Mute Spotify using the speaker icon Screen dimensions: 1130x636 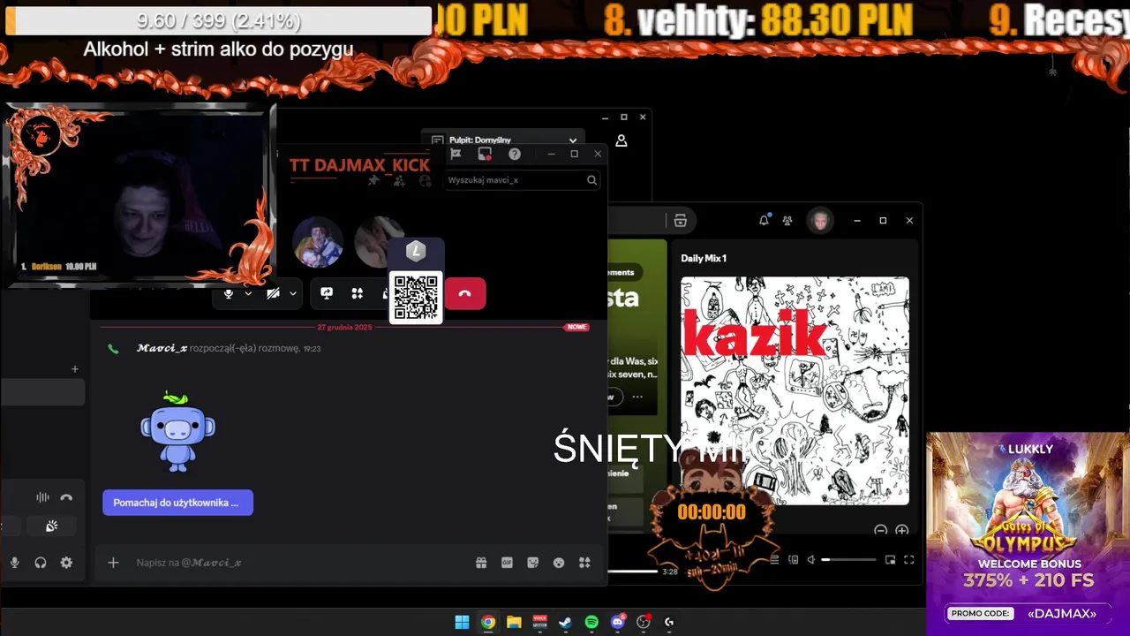click(x=810, y=559)
